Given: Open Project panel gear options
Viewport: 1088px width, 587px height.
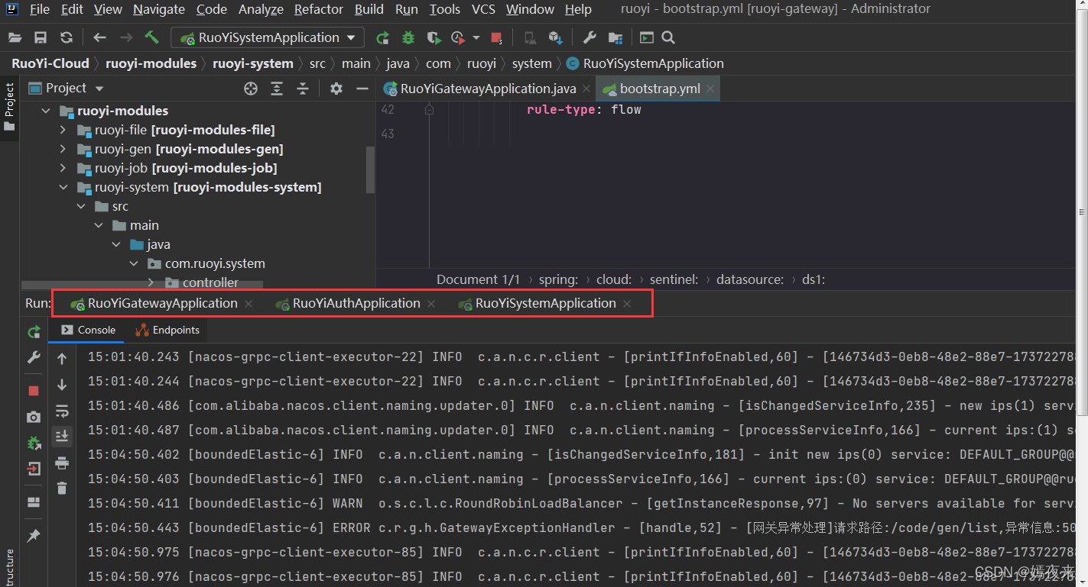Looking at the screenshot, I should (336, 89).
